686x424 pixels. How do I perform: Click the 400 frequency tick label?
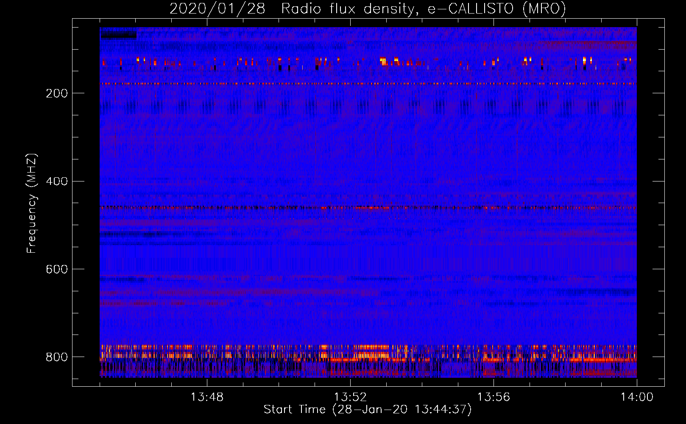pyautogui.click(x=57, y=181)
